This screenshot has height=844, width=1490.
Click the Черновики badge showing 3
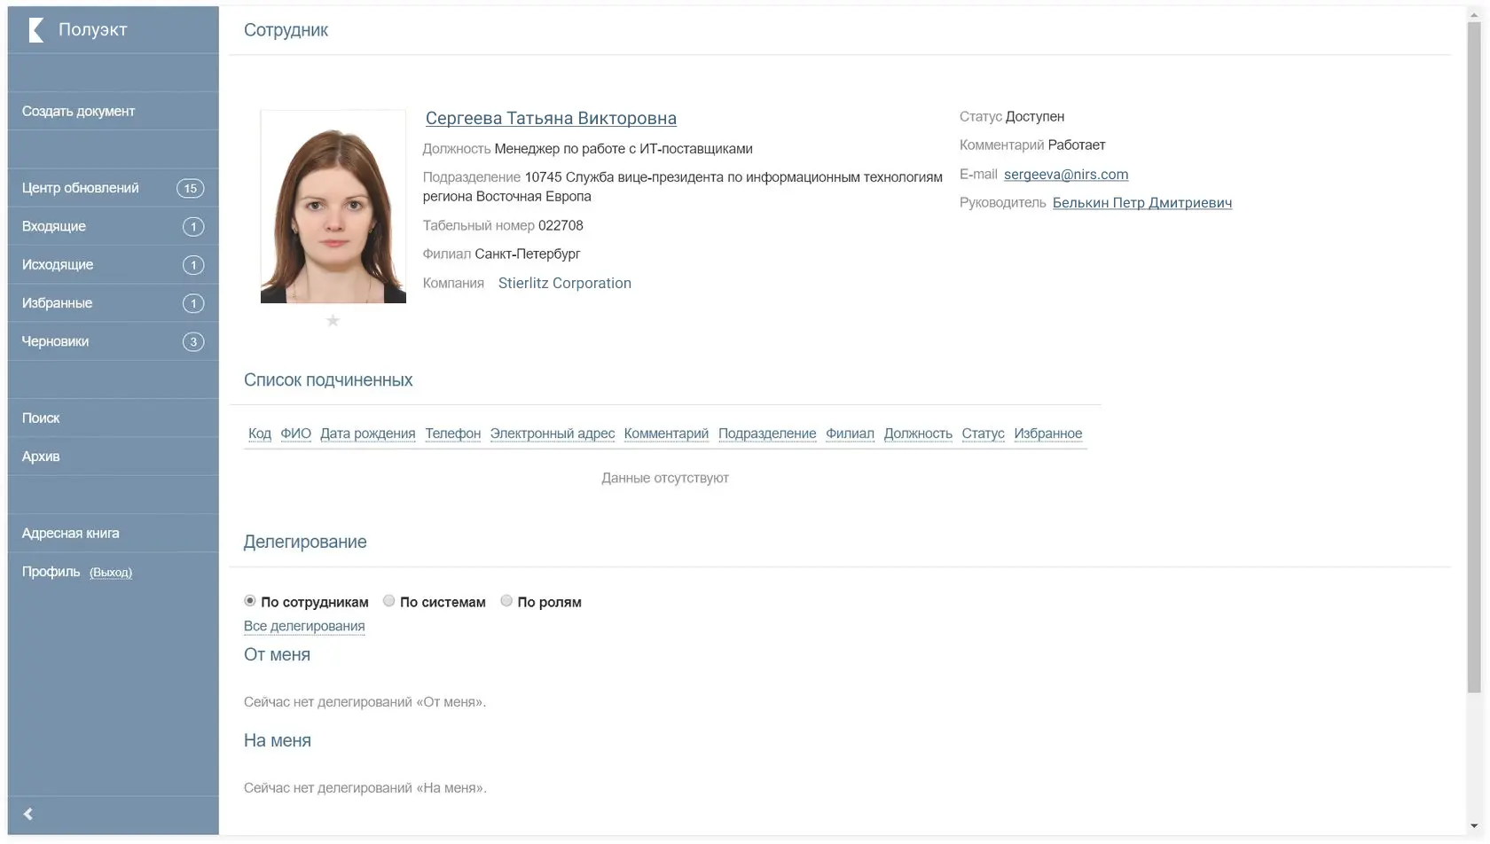[193, 341]
